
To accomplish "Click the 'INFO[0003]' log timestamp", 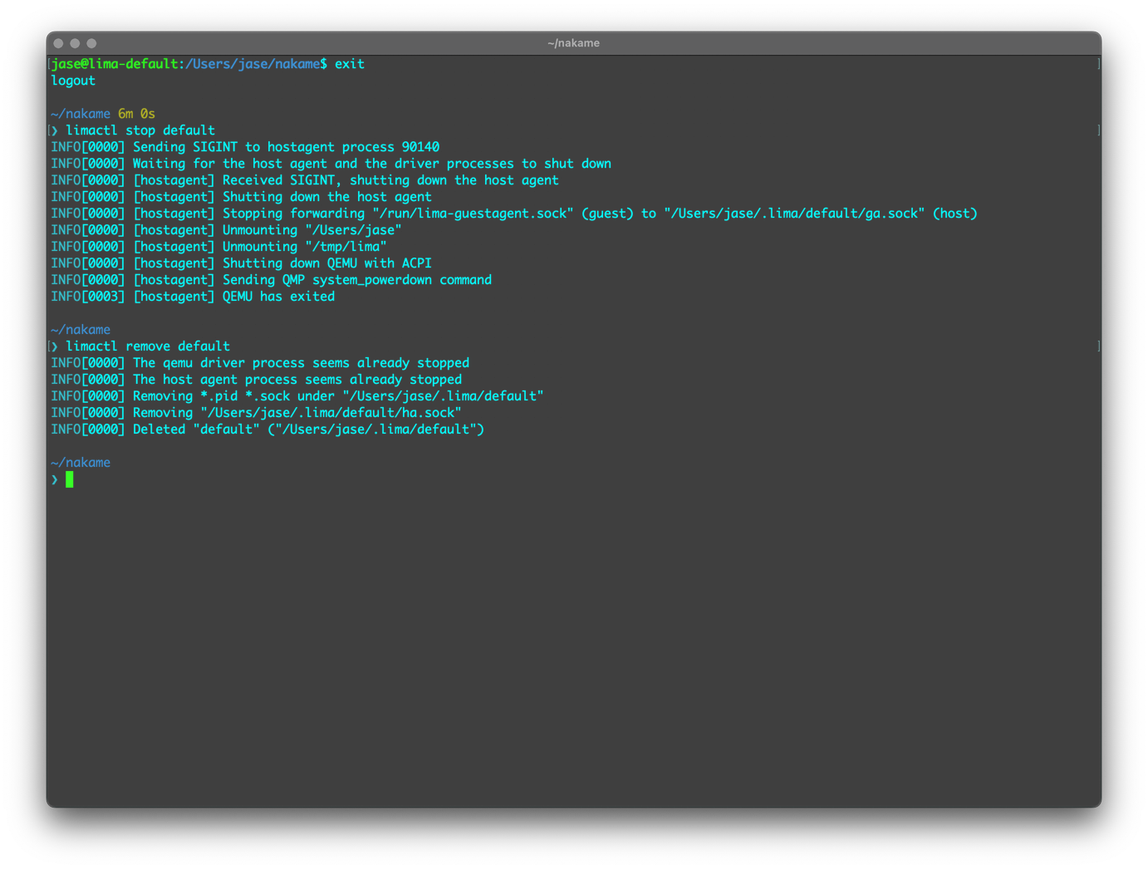I will click(x=87, y=297).
